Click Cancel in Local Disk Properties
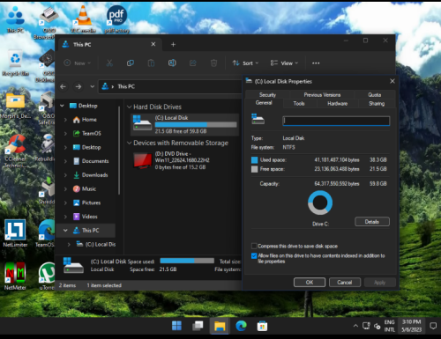Screen dimensions: 441x339 (345, 283)
